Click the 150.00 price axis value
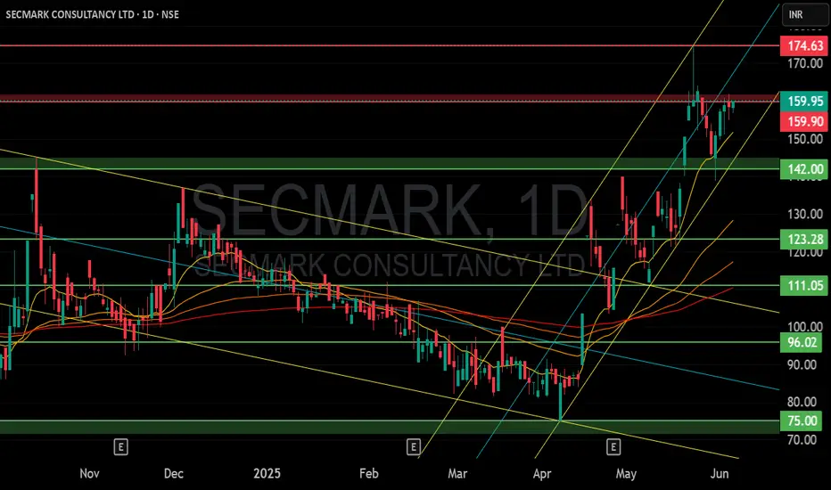831x490 pixels. pos(805,139)
